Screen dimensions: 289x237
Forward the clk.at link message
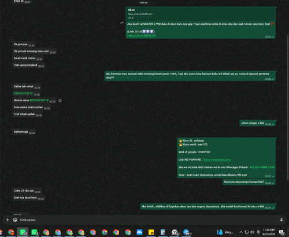point(122,23)
